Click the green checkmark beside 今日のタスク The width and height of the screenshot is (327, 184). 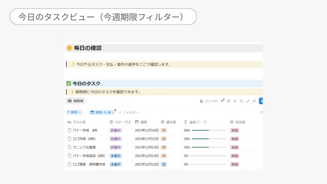pyautogui.click(x=69, y=83)
